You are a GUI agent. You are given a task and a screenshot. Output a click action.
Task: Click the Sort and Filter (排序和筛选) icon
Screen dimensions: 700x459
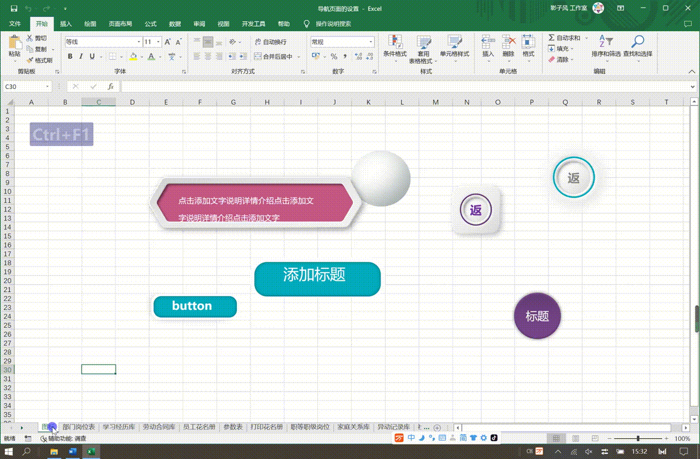(x=606, y=42)
